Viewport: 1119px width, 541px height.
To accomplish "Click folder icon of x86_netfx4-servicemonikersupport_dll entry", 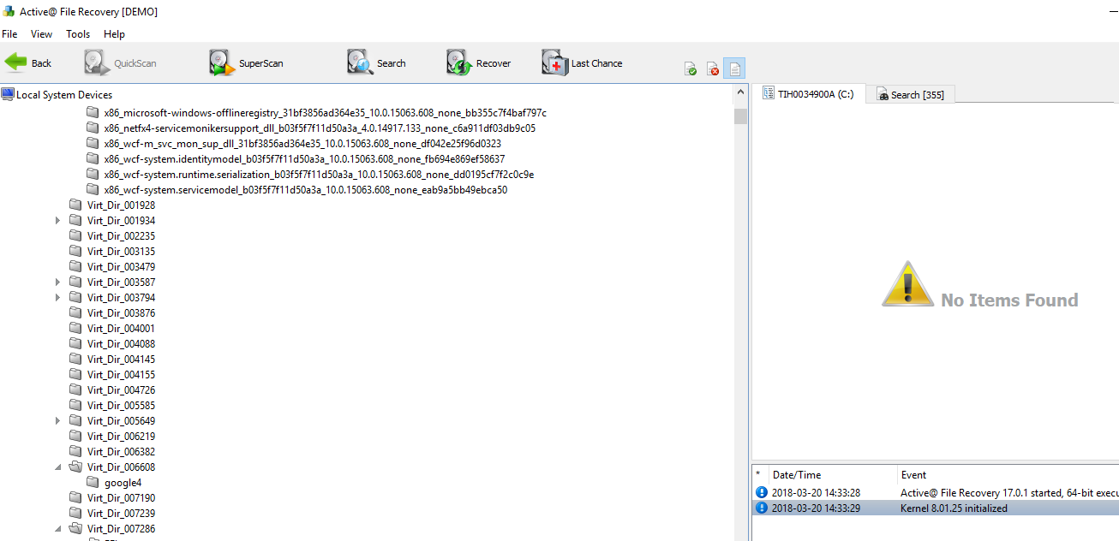I will [x=93, y=128].
